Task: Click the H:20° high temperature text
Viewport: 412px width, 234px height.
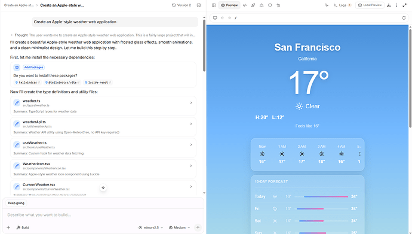Action: [x=262, y=117]
